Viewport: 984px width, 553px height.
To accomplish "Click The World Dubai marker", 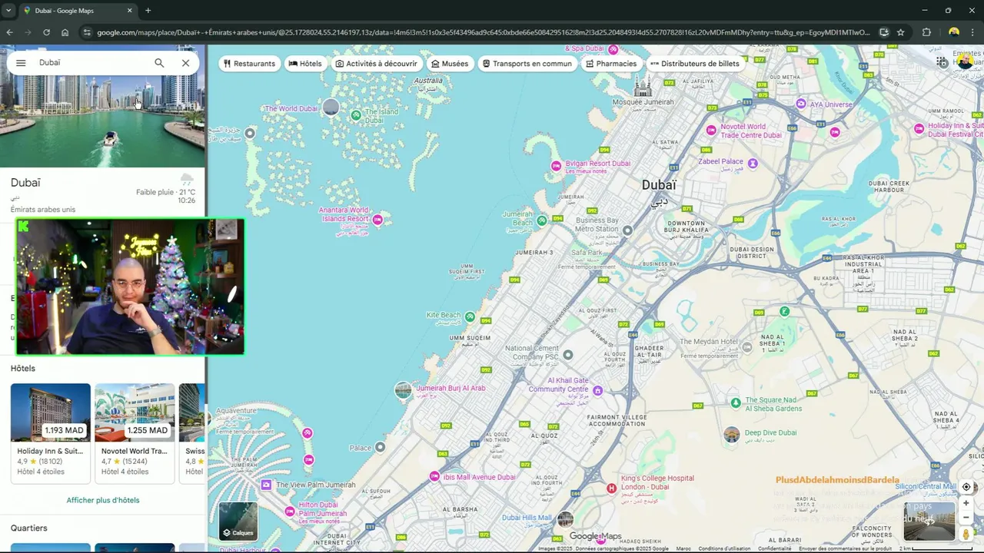I will [x=331, y=108].
